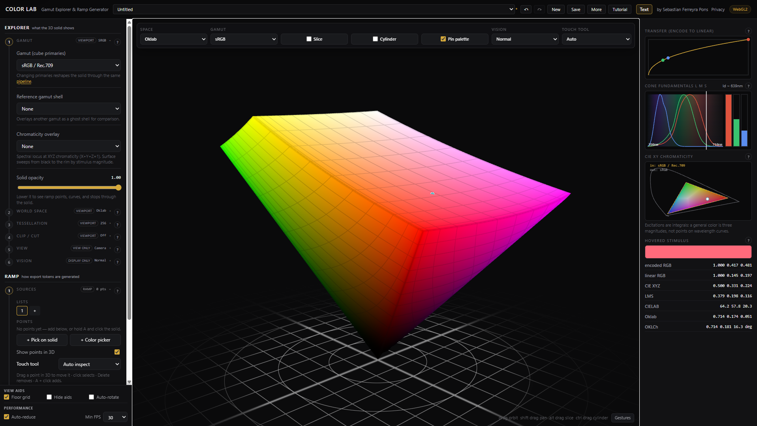Viewport: 757px width, 426px height.
Task: Select list tab 1
Action: 22,311
